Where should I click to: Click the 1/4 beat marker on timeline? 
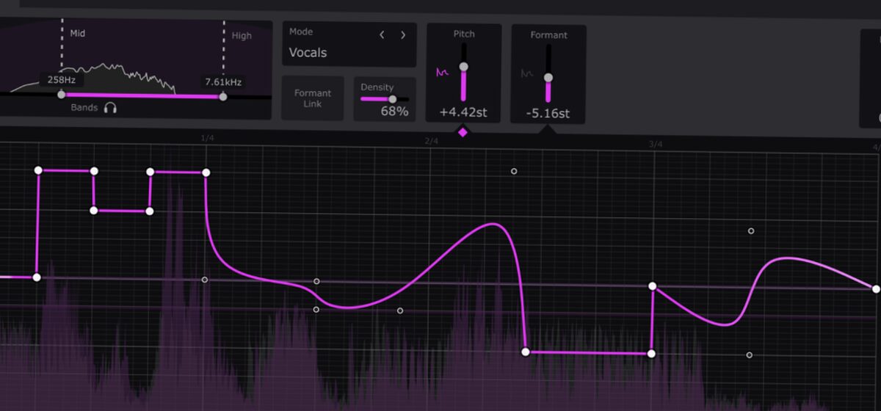click(207, 139)
